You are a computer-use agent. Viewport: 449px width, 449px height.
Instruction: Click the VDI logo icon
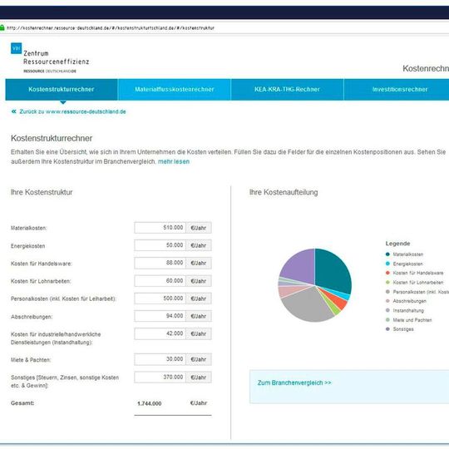coord(16,48)
